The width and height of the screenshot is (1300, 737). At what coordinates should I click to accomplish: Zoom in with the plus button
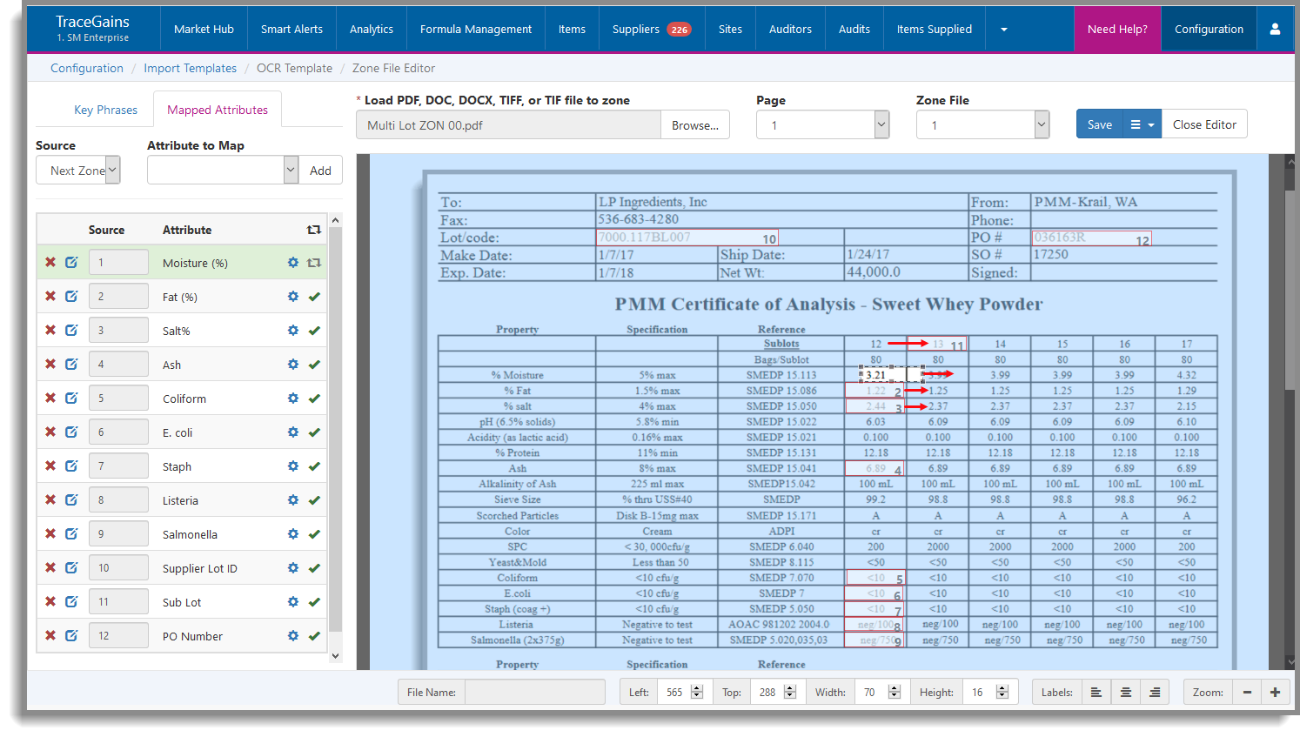(1275, 692)
